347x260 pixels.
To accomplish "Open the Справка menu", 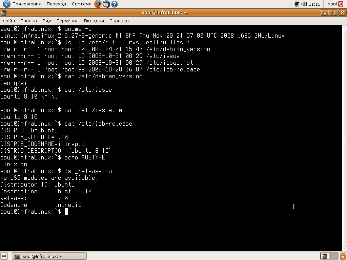I will pos(119,21).
